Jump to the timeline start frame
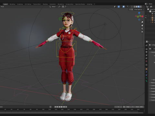The width and height of the screenshot is (155, 116). click(55, 107)
